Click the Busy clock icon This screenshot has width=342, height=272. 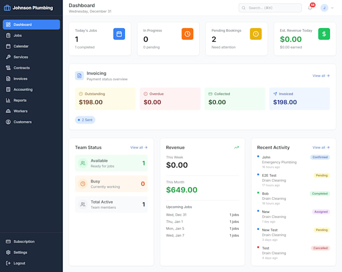(83, 184)
